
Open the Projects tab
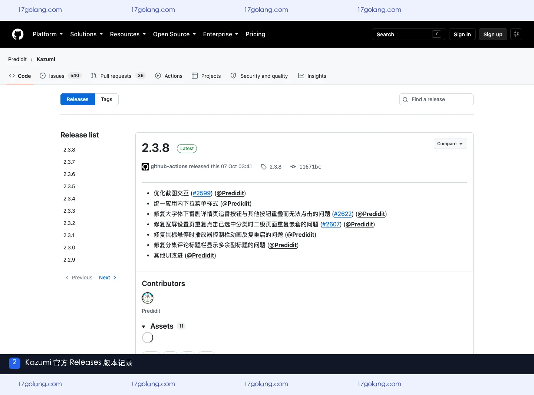(206, 76)
